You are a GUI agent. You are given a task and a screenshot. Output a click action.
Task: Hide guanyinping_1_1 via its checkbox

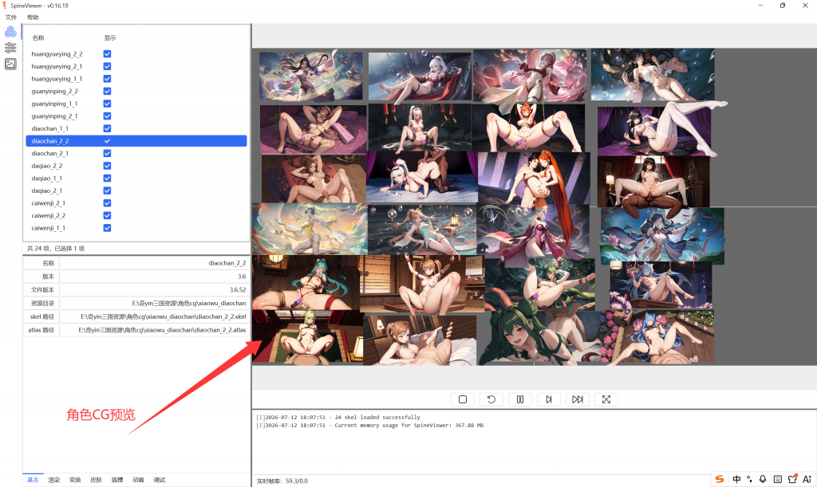coord(107,104)
